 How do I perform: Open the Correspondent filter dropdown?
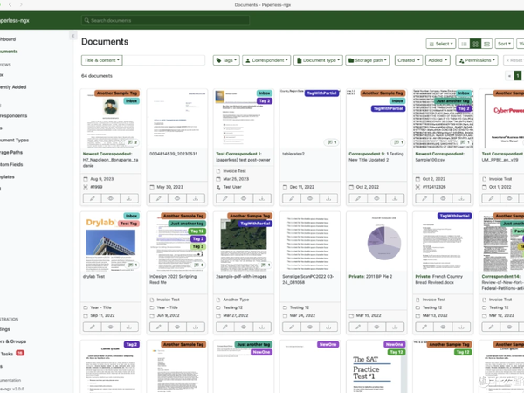pyautogui.click(x=266, y=60)
